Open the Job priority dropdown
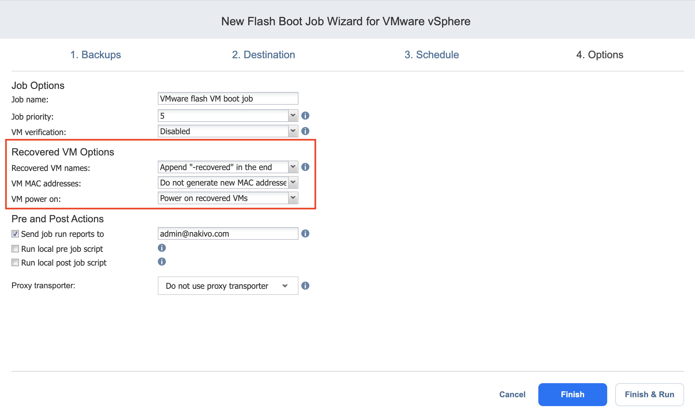Screen dimensions: 695x417 (x=293, y=116)
